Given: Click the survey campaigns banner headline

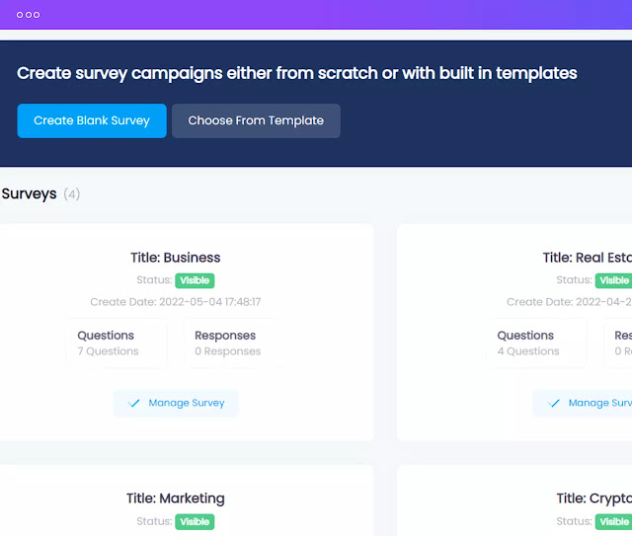Looking at the screenshot, I should tap(296, 74).
